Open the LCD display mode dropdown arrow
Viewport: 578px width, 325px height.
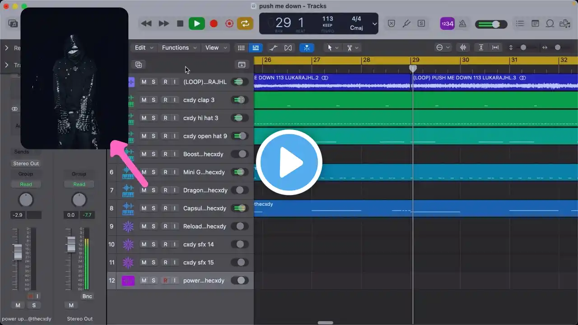coord(374,24)
